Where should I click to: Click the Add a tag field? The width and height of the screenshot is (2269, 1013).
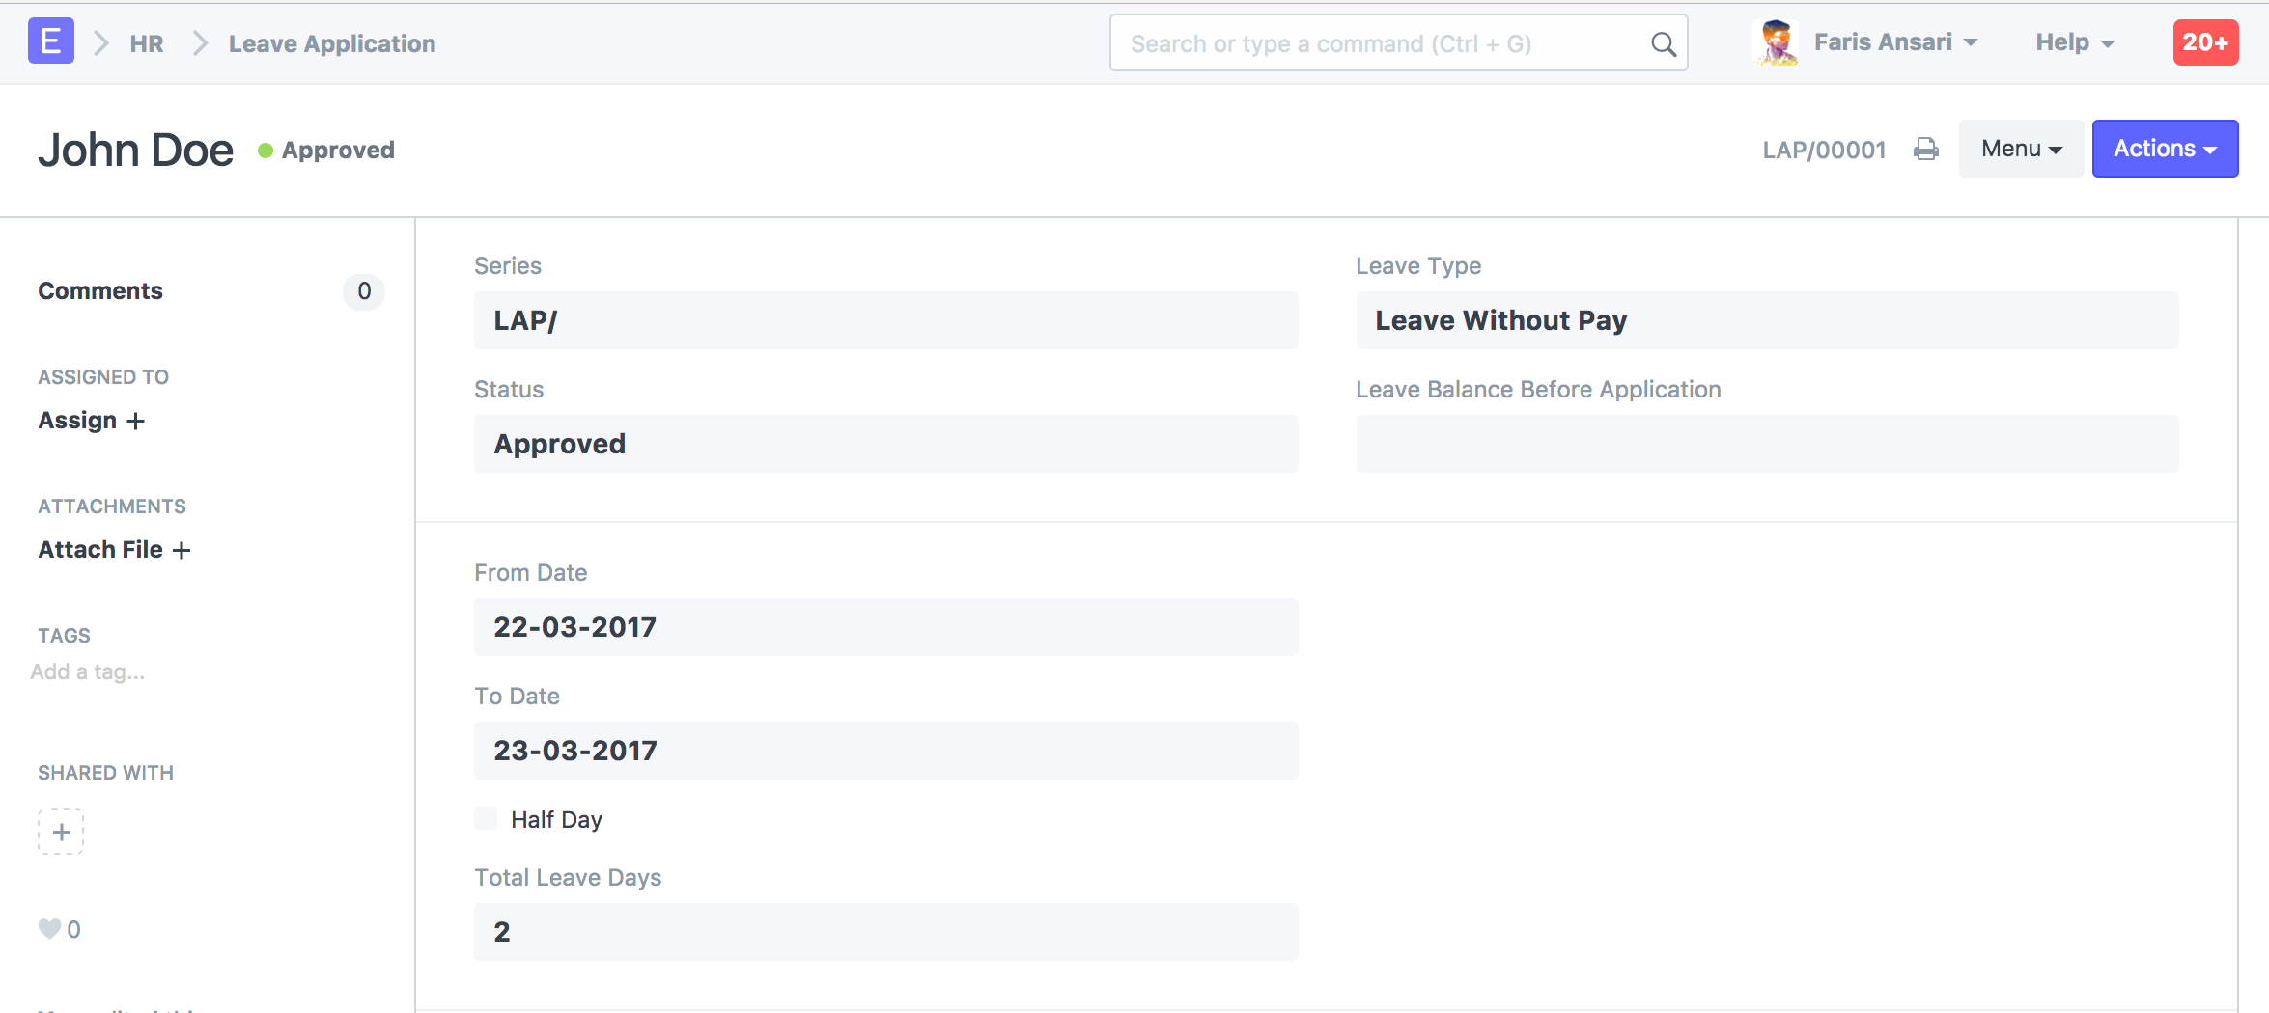coord(88,671)
